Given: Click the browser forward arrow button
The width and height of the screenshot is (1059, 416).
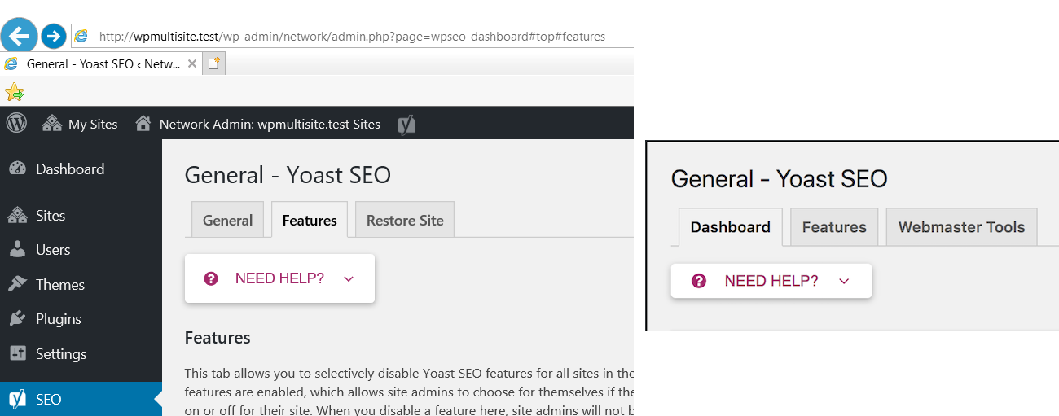Looking at the screenshot, I should coord(54,36).
